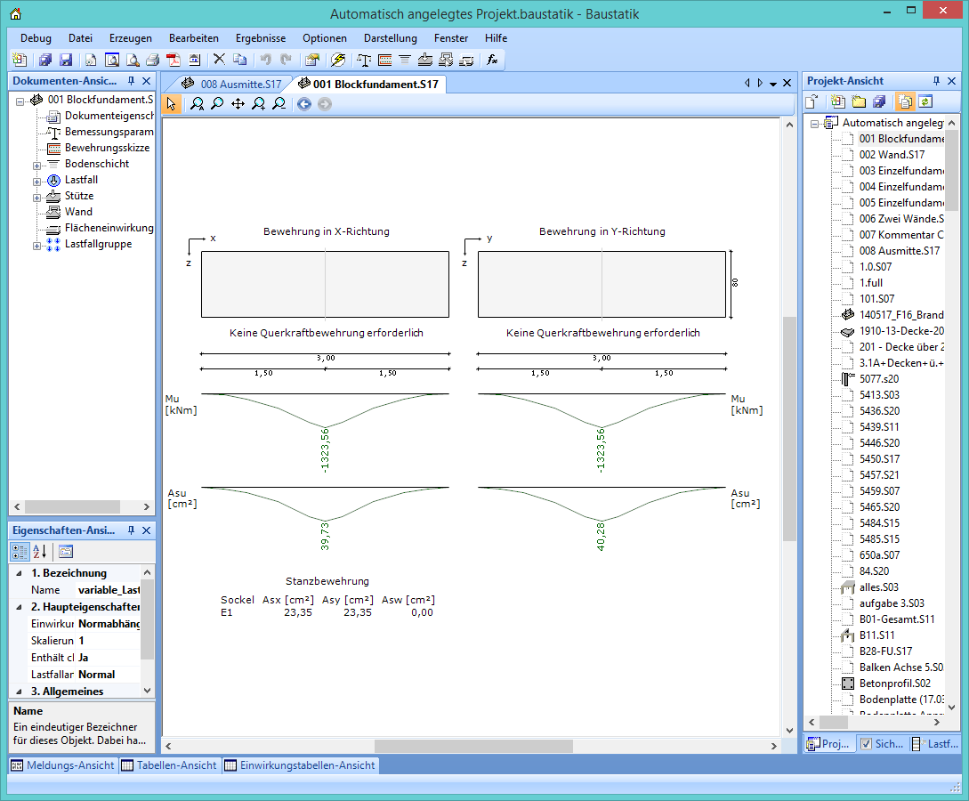Click the Name property value field
The height and width of the screenshot is (801, 969).
pos(109,590)
